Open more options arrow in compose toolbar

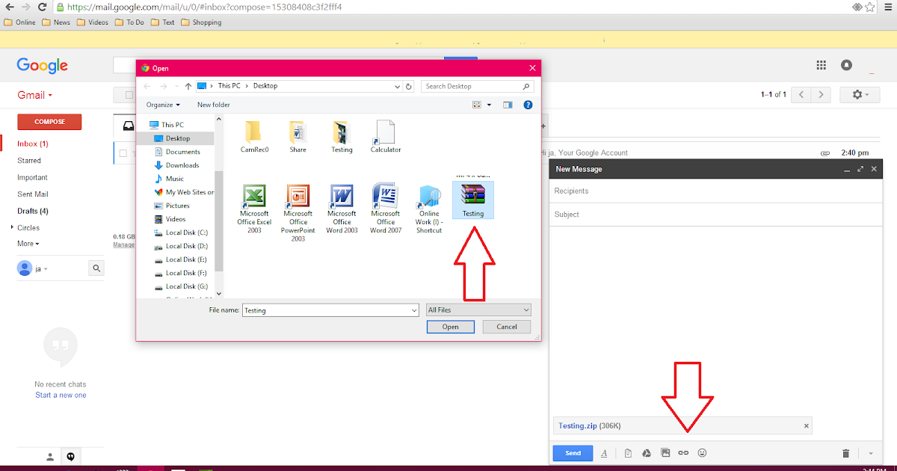pos(871,453)
